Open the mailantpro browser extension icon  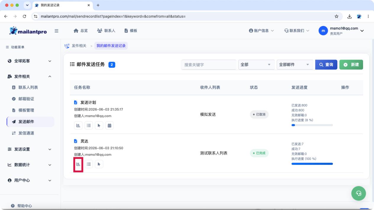[359, 16]
